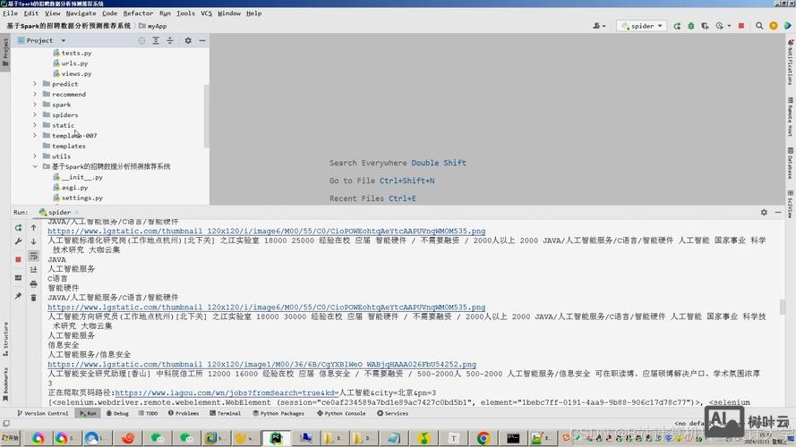Viewport: 796px width, 447px height.
Task: Open the Code With Me icon
Action: click(x=787, y=26)
